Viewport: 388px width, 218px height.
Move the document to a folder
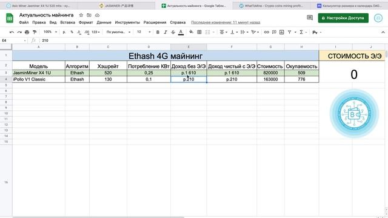pos(89,15)
